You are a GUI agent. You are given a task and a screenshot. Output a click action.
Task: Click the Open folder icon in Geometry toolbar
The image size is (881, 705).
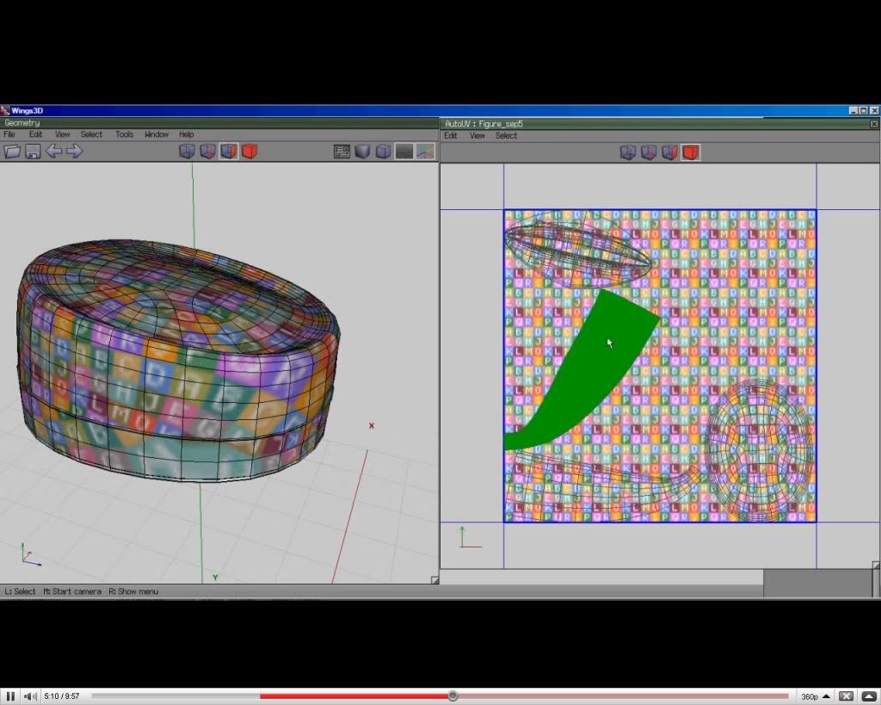pos(12,152)
